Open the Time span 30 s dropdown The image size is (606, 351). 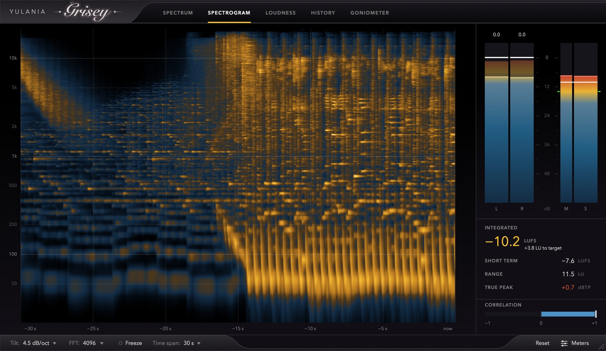[x=176, y=343]
